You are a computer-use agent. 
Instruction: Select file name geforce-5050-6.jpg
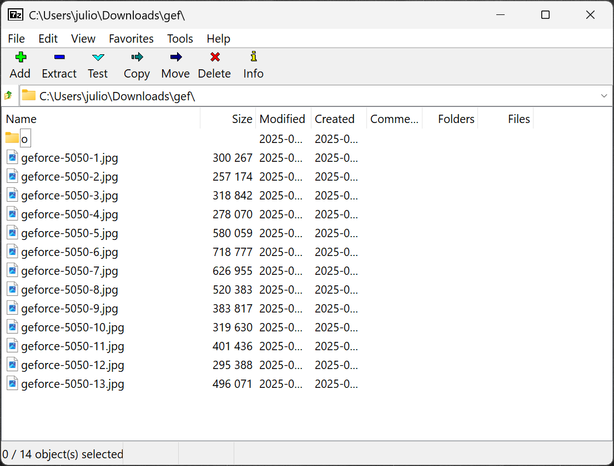(x=70, y=252)
